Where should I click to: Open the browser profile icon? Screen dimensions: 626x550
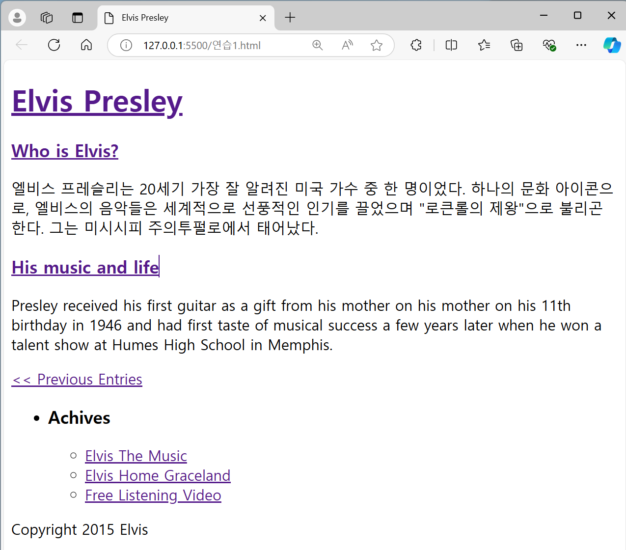point(17,18)
